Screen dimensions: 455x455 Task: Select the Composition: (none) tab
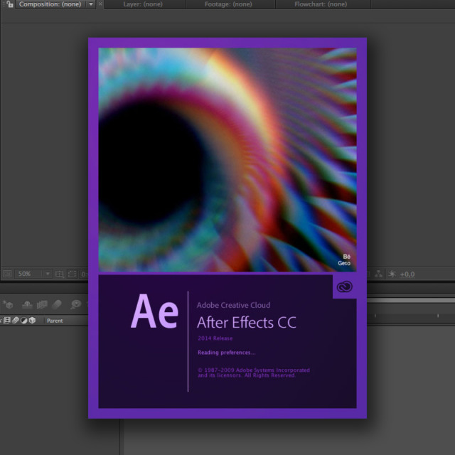pos(50,4)
